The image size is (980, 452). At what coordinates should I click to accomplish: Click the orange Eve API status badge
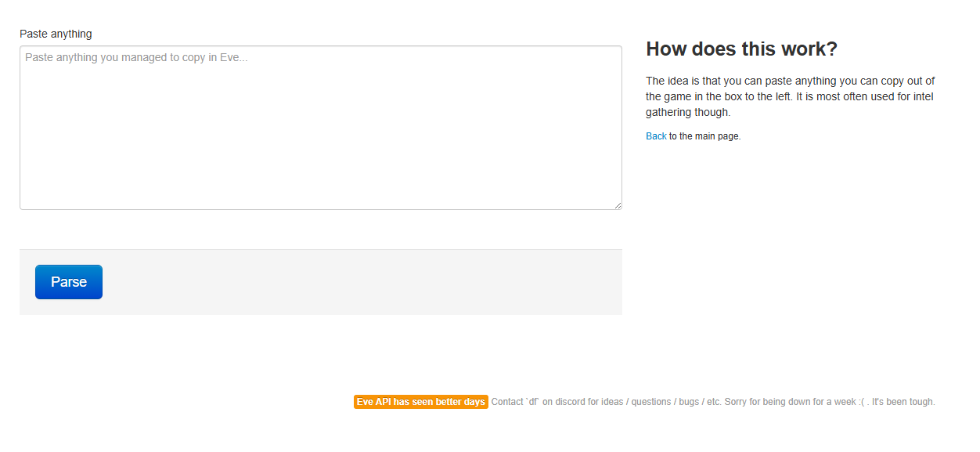(421, 402)
